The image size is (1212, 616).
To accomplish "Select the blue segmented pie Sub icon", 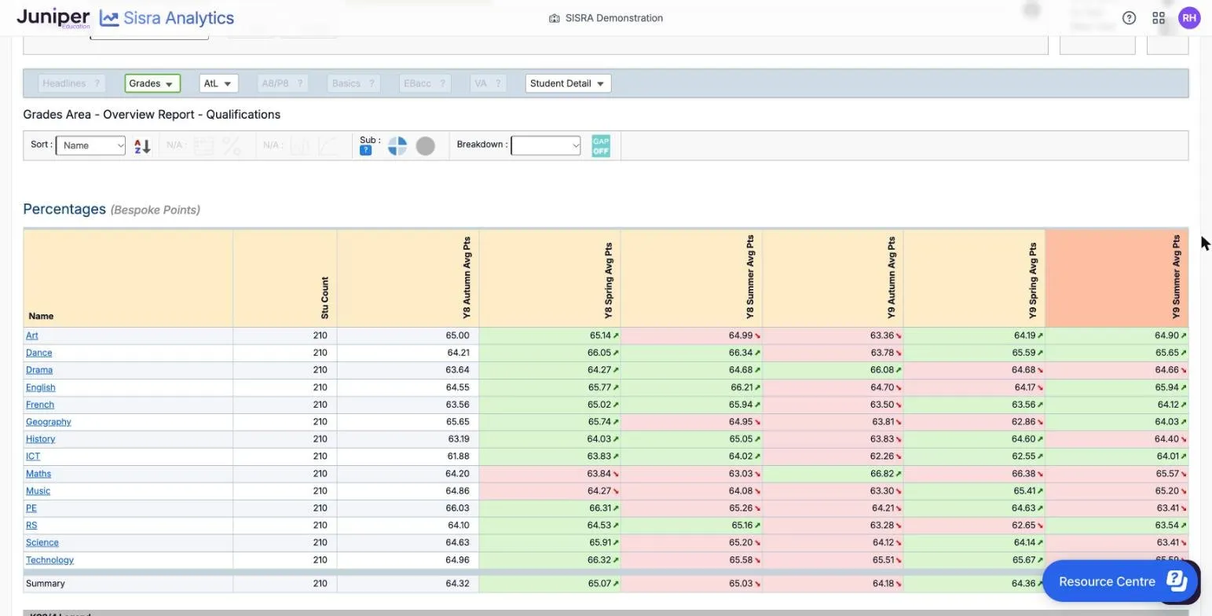I will tap(397, 146).
